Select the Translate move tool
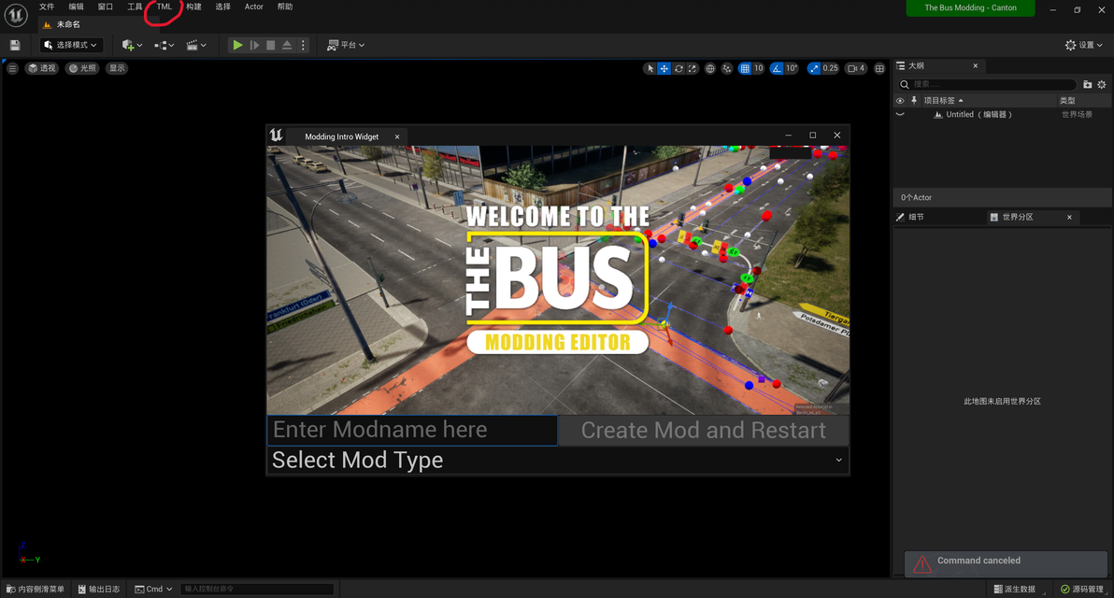 pos(664,68)
